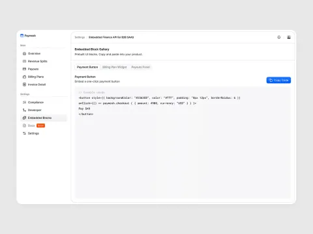This screenshot has height=234, width=313.
Task: Click the closing </button> code line
Action: pyautogui.click(x=86, y=114)
